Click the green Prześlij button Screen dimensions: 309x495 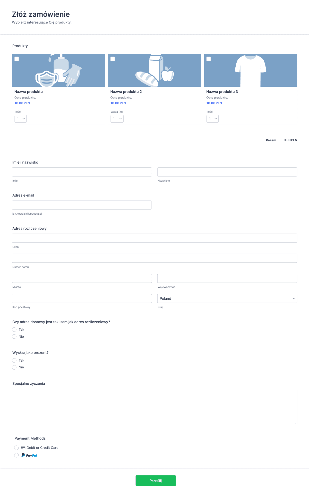pos(156,480)
